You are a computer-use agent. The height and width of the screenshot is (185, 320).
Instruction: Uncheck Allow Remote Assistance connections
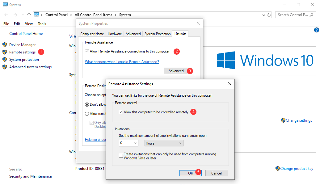[x=87, y=51]
